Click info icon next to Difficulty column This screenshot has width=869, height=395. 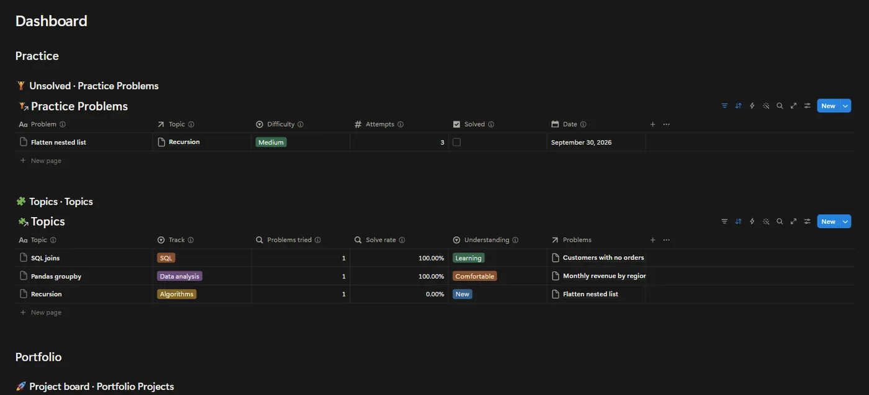300,125
